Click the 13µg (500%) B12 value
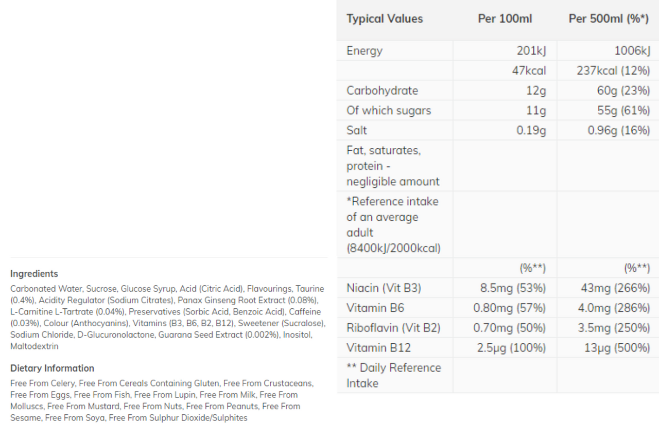Viewport: 659px width, 439px height. coord(617,348)
